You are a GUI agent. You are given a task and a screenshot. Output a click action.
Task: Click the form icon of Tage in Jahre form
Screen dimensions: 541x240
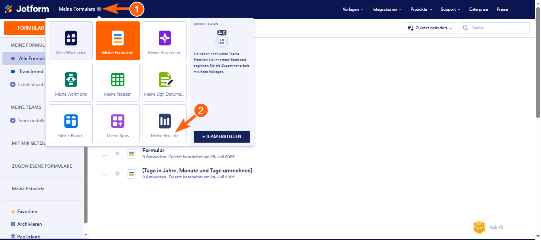[x=131, y=174]
